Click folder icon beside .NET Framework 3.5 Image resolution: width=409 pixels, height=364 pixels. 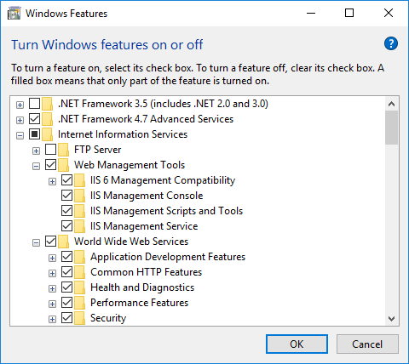coord(47,104)
